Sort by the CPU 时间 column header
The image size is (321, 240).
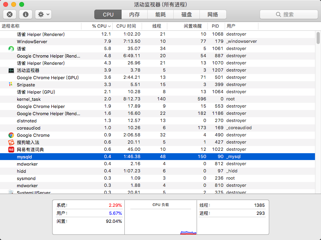(x=127, y=26)
